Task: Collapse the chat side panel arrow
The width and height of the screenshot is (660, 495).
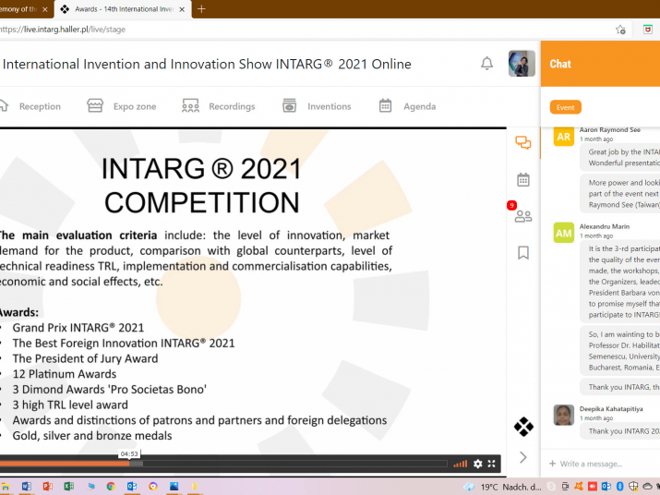Action: (x=523, y=457)
